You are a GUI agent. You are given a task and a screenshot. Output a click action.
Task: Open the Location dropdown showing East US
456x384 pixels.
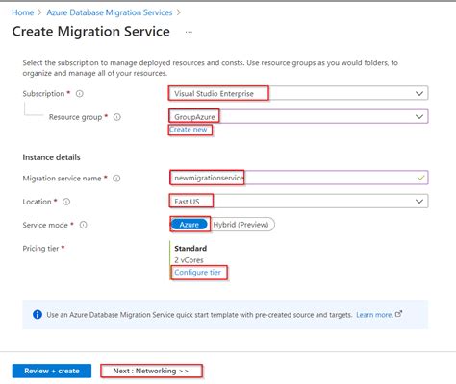(298, 202)
